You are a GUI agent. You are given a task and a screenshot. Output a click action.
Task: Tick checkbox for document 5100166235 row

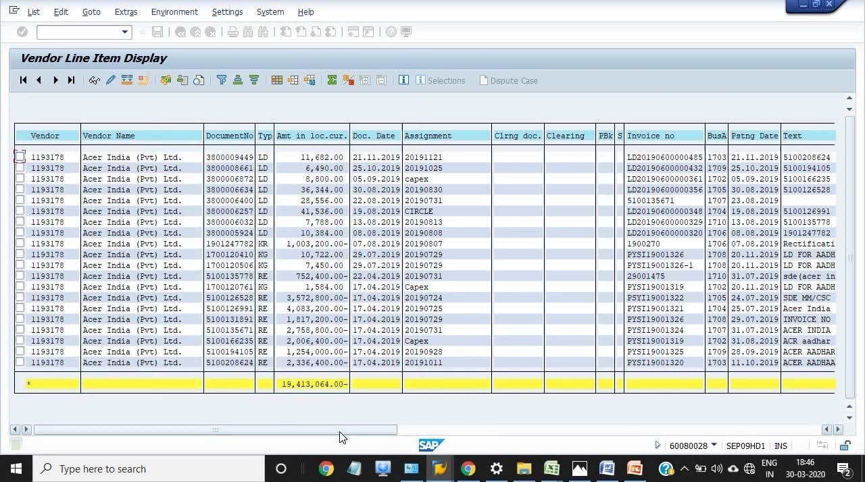coord(20,340)
